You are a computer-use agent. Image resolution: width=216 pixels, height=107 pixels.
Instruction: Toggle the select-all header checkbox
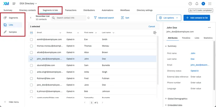32,33
